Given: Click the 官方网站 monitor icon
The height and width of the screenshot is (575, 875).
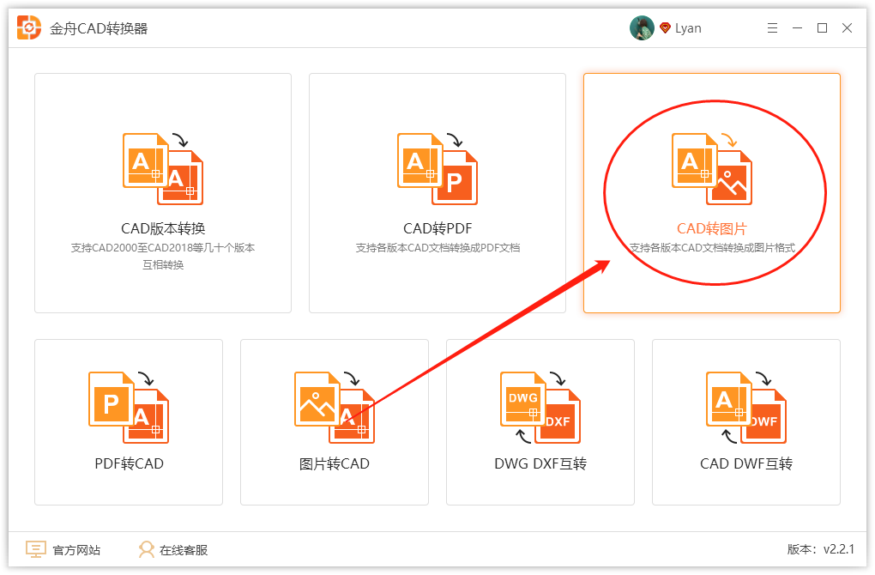Looking at the screenshot, I should click(x=36, y=549).
